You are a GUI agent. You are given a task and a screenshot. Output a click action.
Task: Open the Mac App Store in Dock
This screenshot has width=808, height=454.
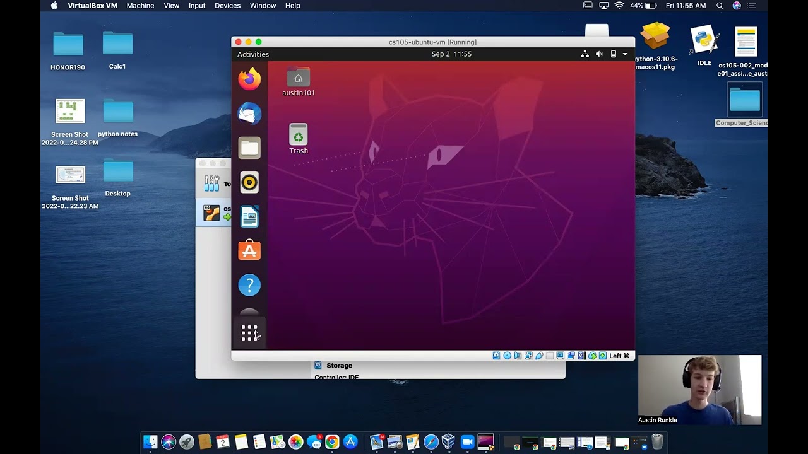tap(350, 442)
